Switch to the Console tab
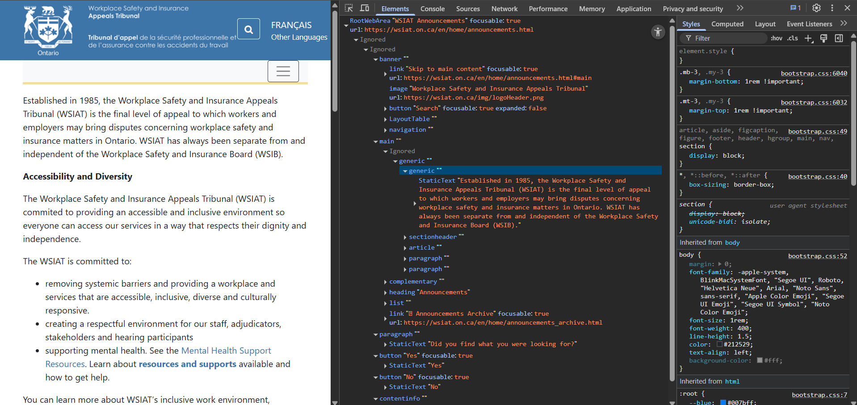The image size is (857, 405). coord(432,8)
